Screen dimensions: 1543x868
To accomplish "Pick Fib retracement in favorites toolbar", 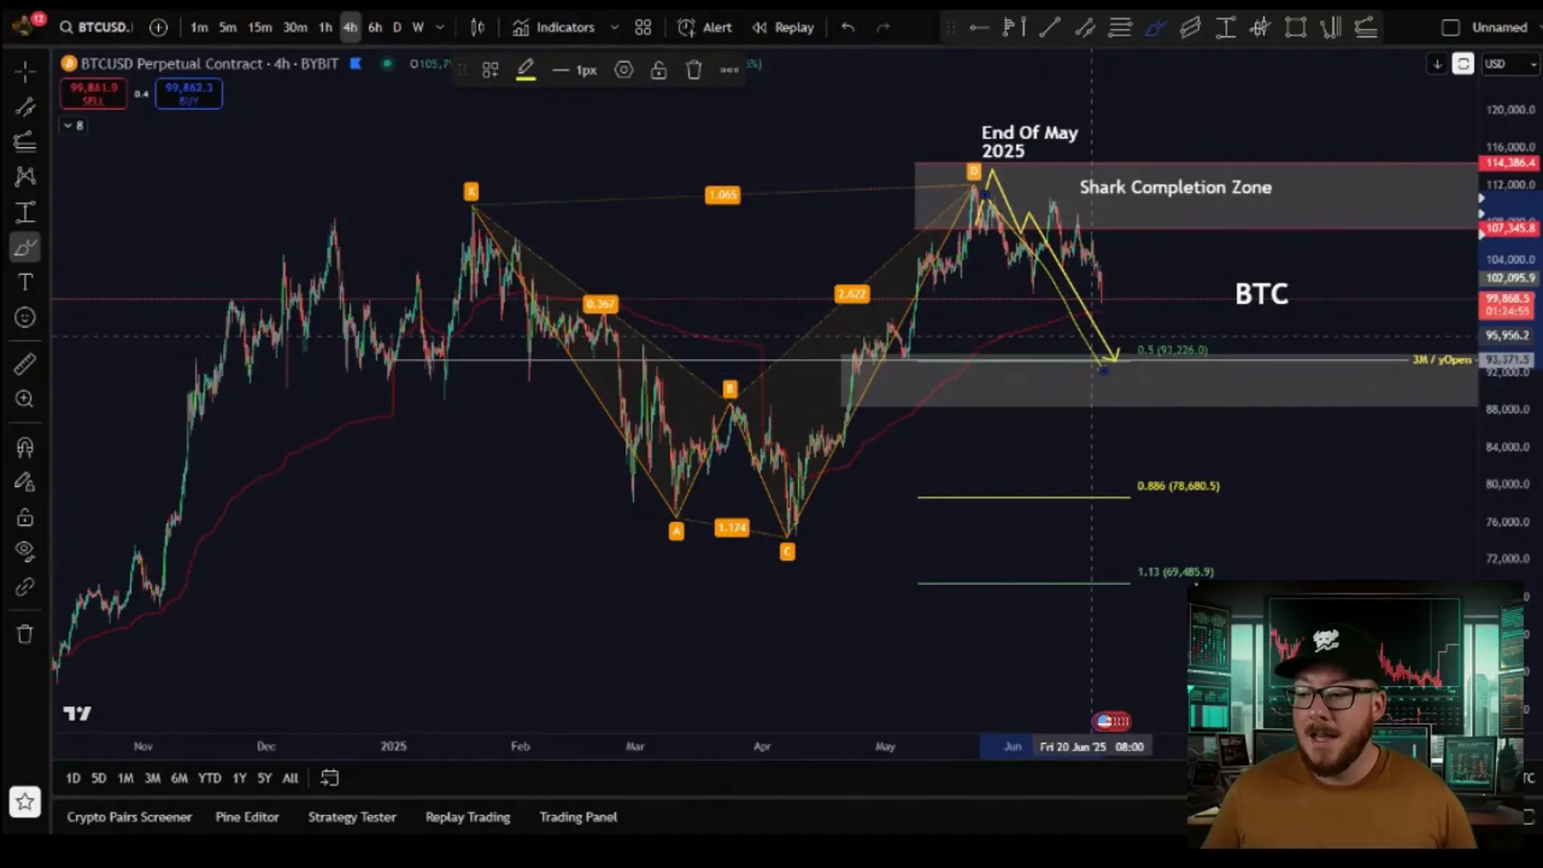I will click(x=1120, y=27).
